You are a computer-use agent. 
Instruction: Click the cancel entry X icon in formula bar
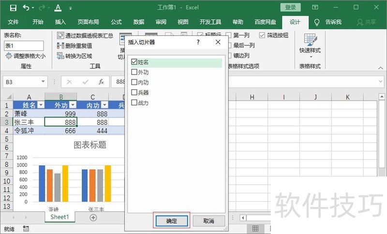click(x=70, y=82)
